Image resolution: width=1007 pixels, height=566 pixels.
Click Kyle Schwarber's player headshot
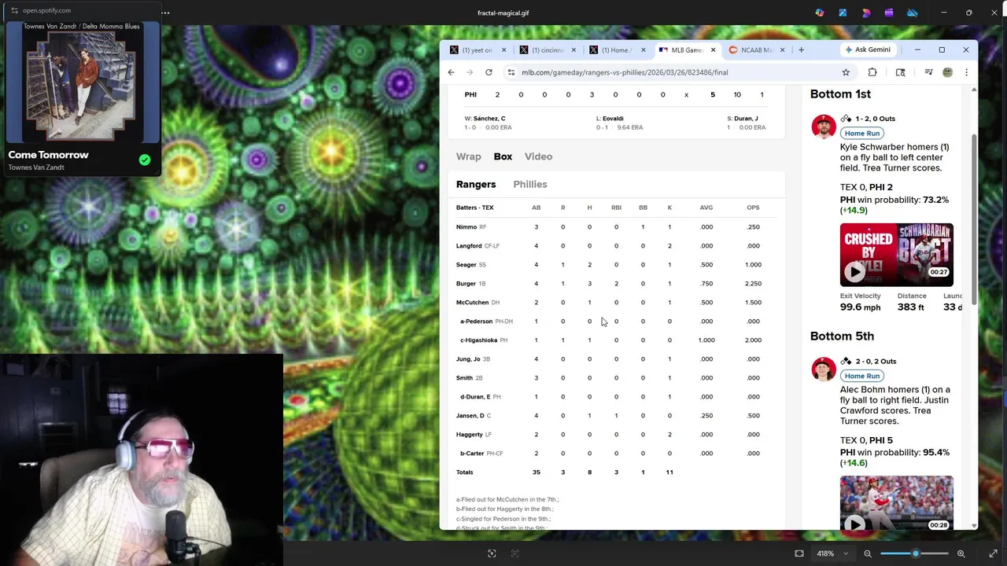pyautogui.click(x=824, y=127)
